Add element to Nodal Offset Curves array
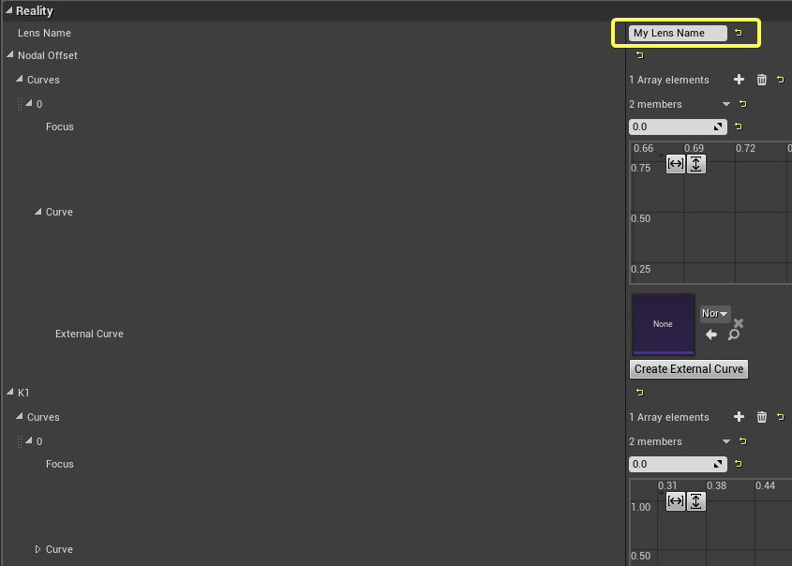Image resolution: width=792 pixels, height=566 pixels. point(739,80)
